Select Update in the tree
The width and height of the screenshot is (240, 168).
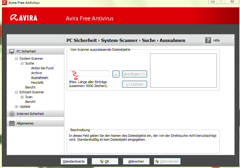25,106
